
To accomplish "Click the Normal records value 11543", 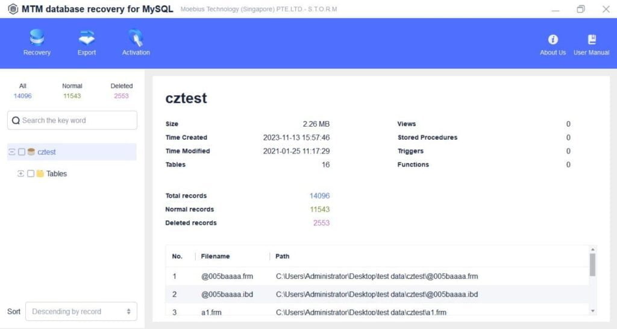I will tap(320, 209).
